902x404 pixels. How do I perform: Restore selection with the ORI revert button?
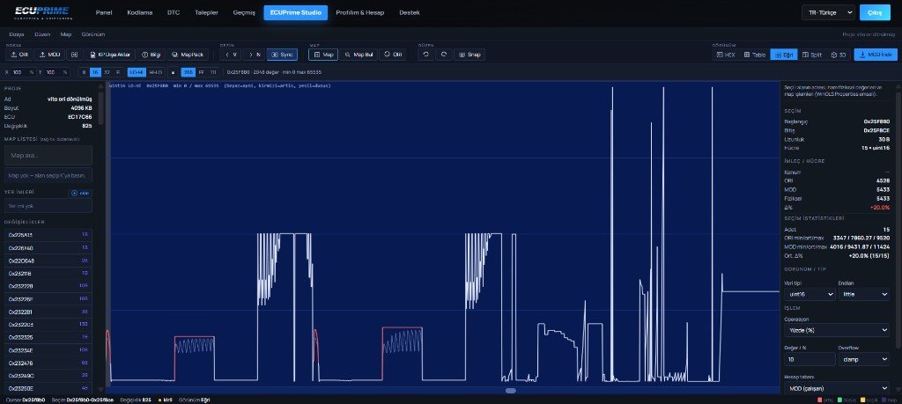(393, 55)
